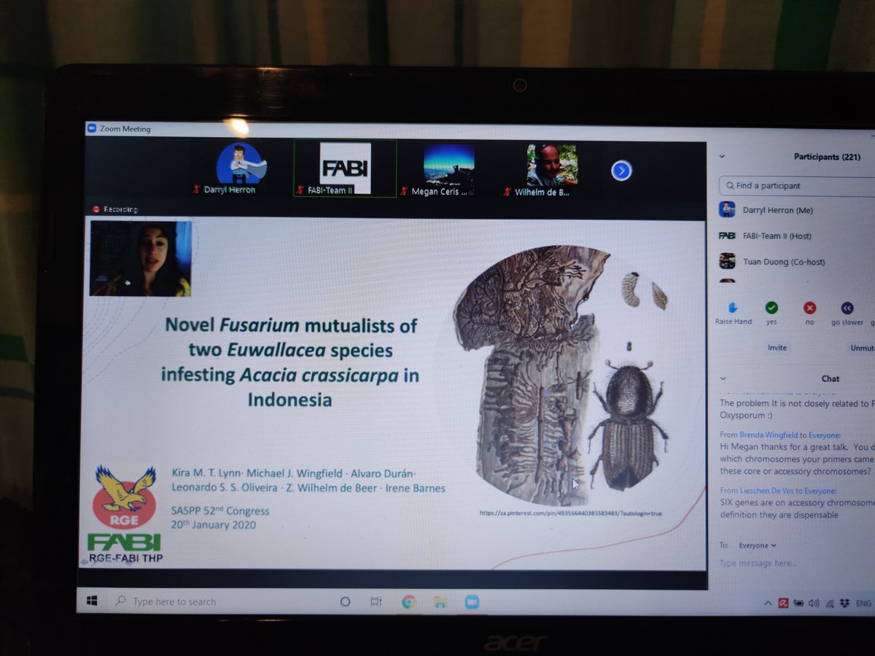
Task: Open the Windows Start menu
Action: [92, 601]
